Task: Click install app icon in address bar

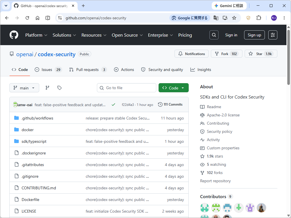Action: [225, 18]
